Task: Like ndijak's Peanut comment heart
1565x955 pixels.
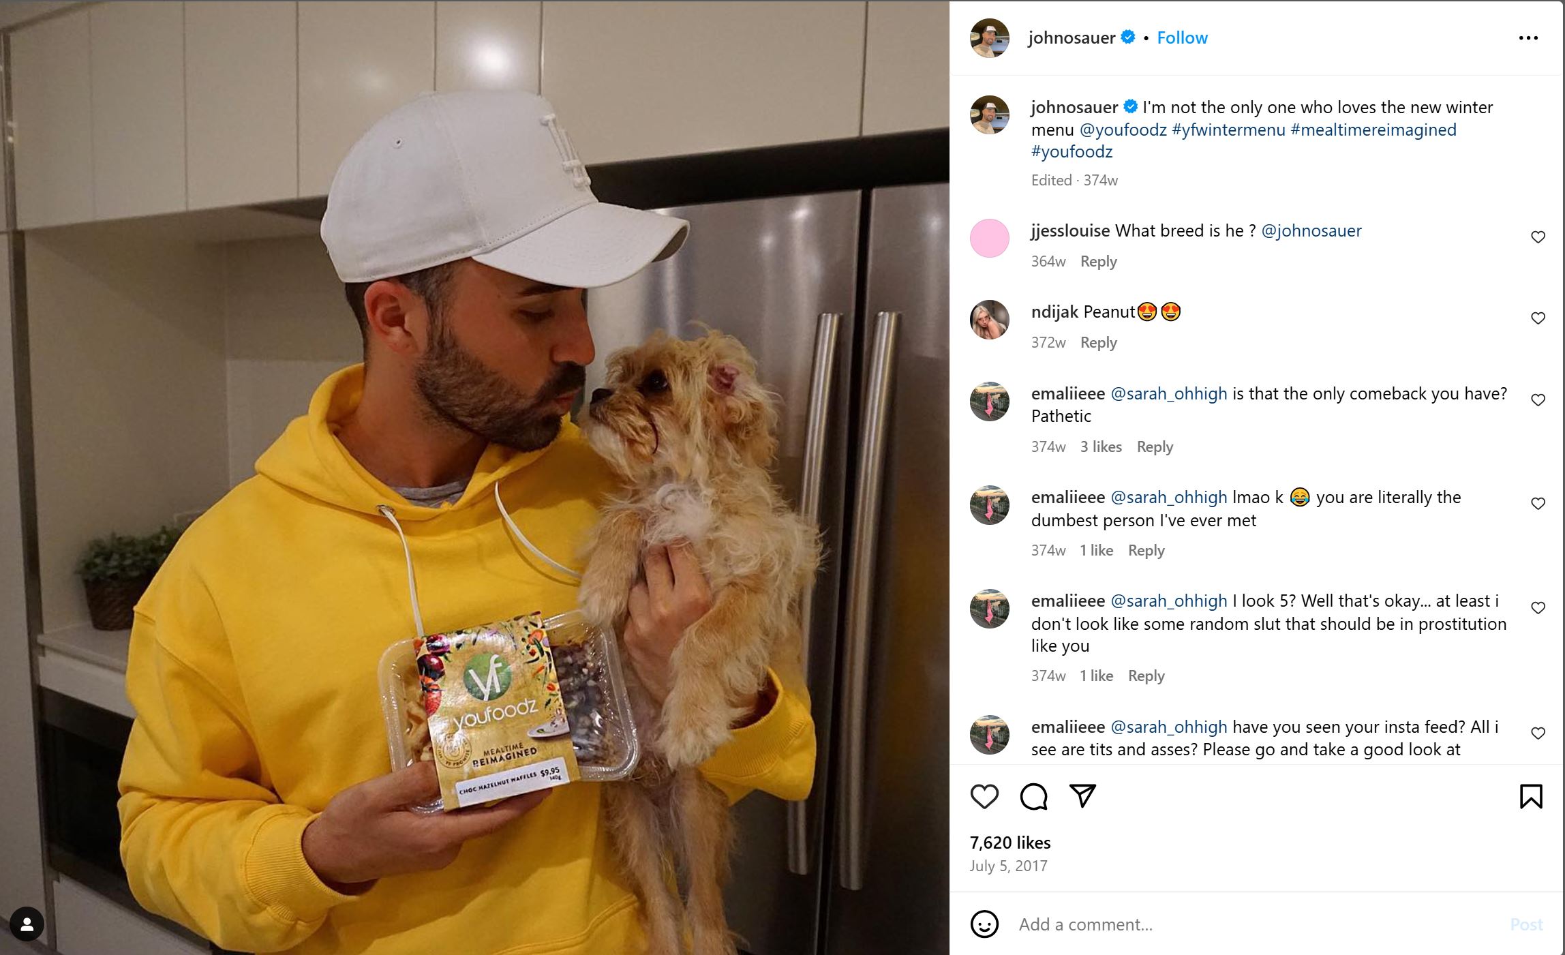Action: coord(1538,318)
